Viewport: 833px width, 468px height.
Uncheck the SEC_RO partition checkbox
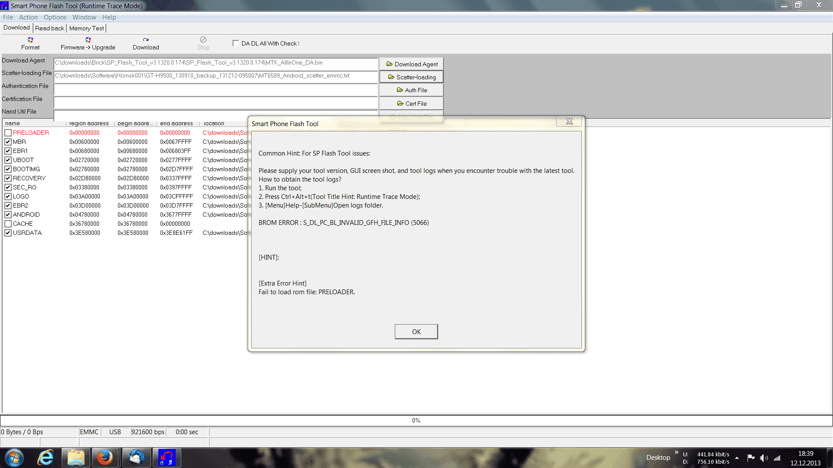tap(8, 188)
